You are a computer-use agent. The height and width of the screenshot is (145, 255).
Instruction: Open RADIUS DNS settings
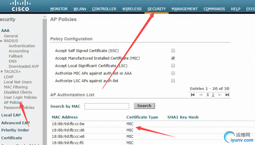click(13, 61)
